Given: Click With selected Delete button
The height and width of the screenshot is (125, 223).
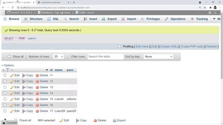Looking at the screenshot, I should pyautogui.click(x=100, y=120).
